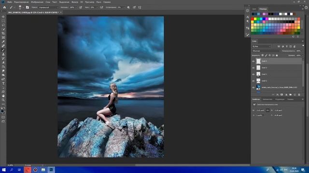Select the Rectangular Marquee tool
The image size is (309, 173).
pos(3,21)
